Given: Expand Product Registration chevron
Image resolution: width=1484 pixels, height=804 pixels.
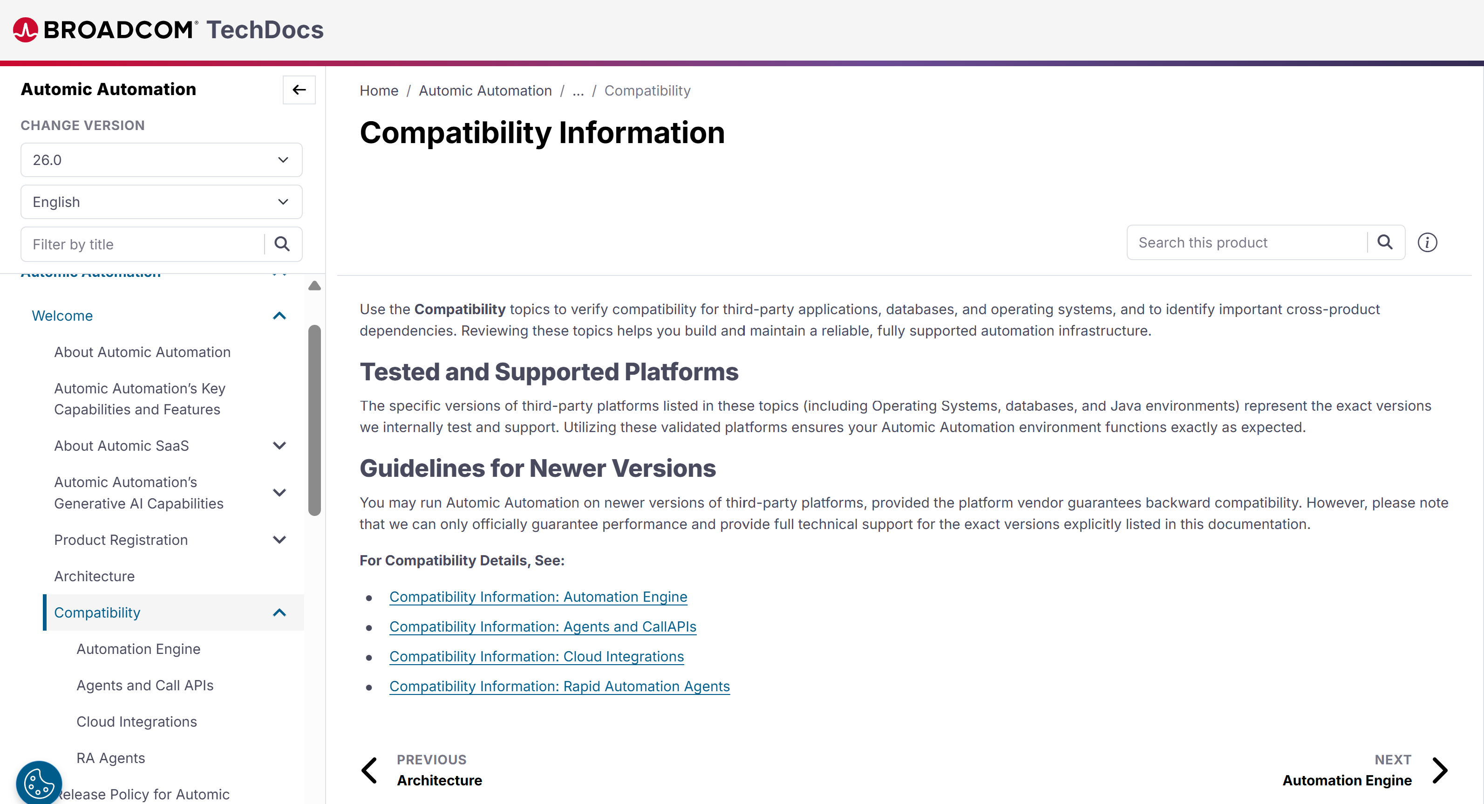Looking at the screenshot, I should [x=279, y=540].
